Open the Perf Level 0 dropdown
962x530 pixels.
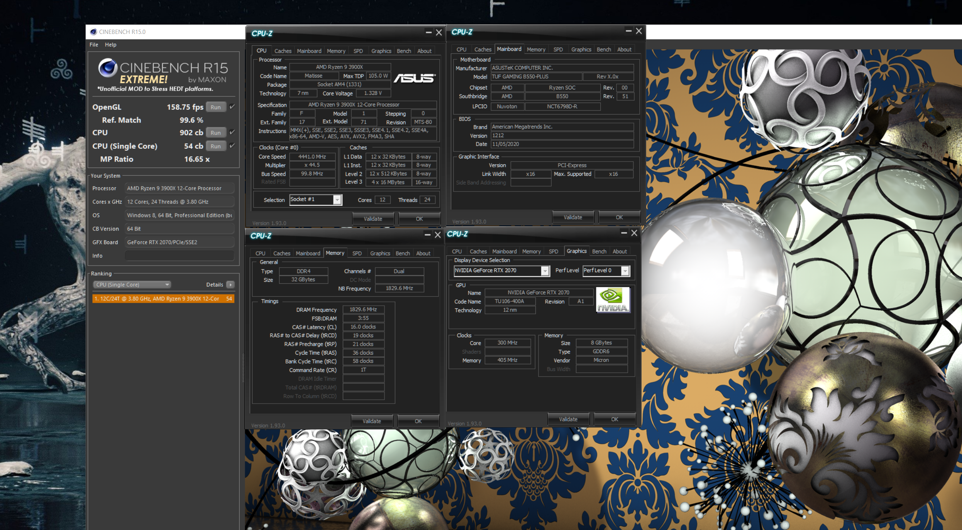click(x=625, y=271)
